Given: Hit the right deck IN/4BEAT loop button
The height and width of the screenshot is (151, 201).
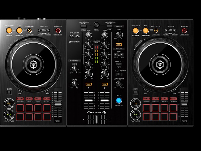Looking at the screenshot, I should [136, 31].
